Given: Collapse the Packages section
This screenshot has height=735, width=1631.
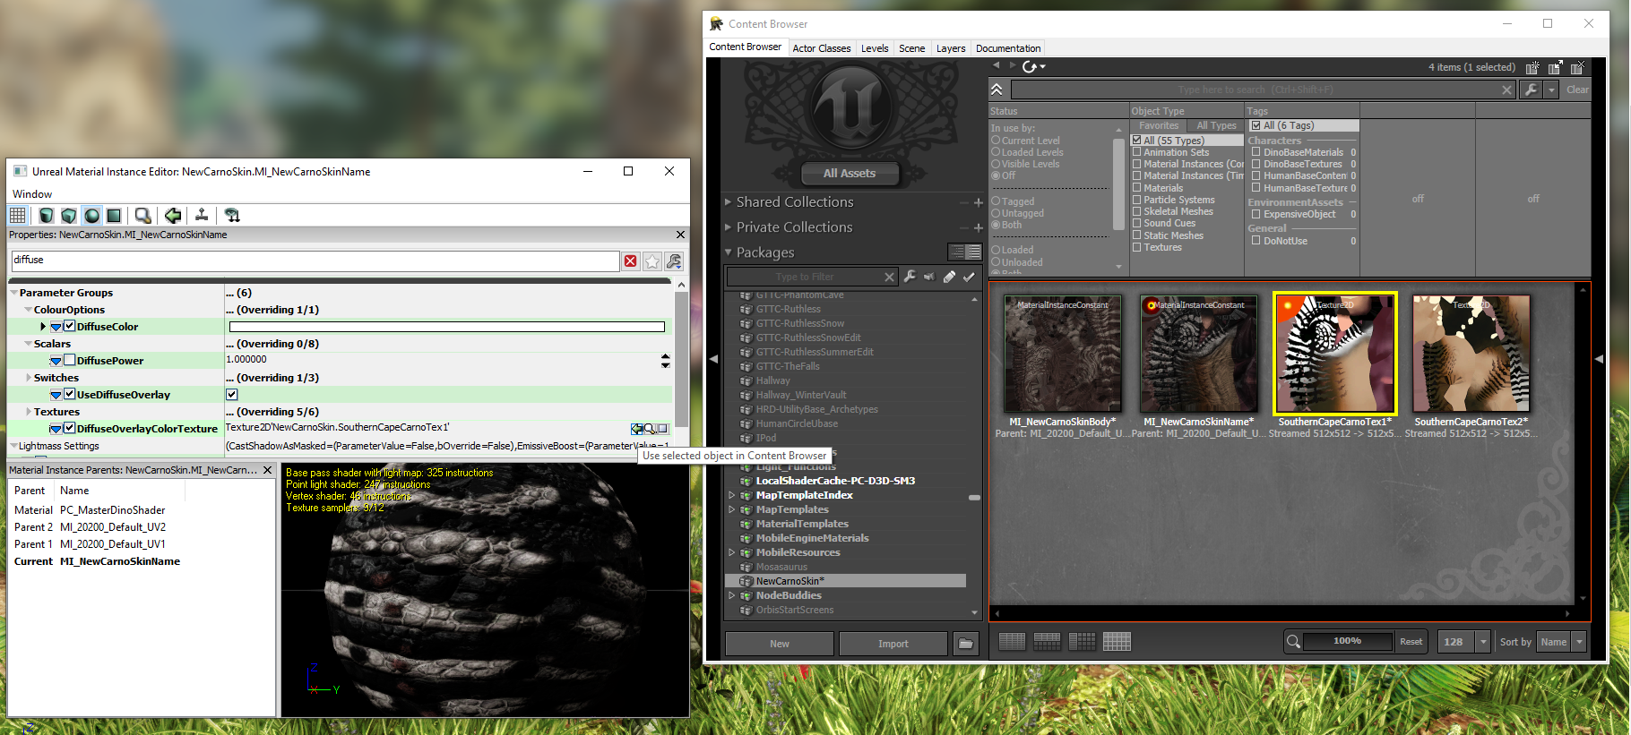Looking at the screenshot, I should [x=729, y=252].
